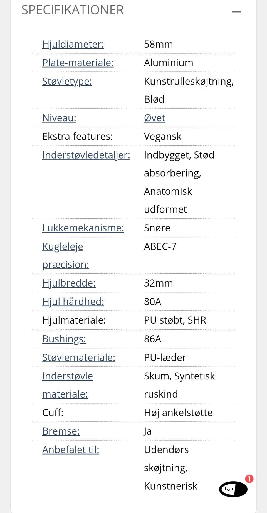Viewport: 267px width, 513px height.
Task: Click the Hjul hårdhed link
Action: click(x=73, y=302)
